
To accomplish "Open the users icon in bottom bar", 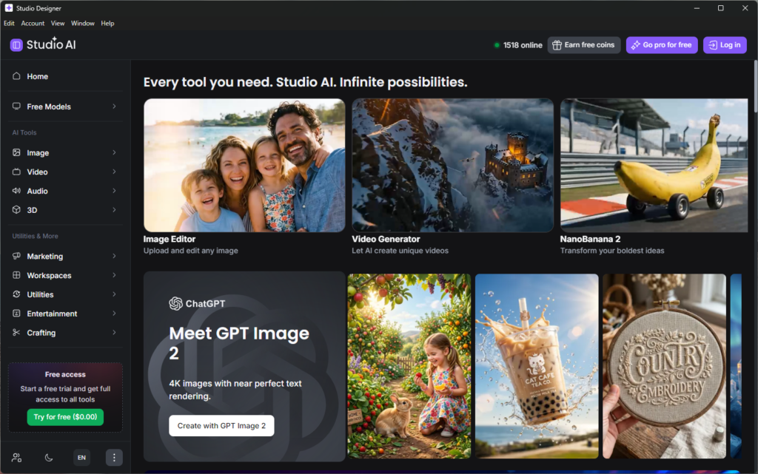I will (x=16, y=458).
